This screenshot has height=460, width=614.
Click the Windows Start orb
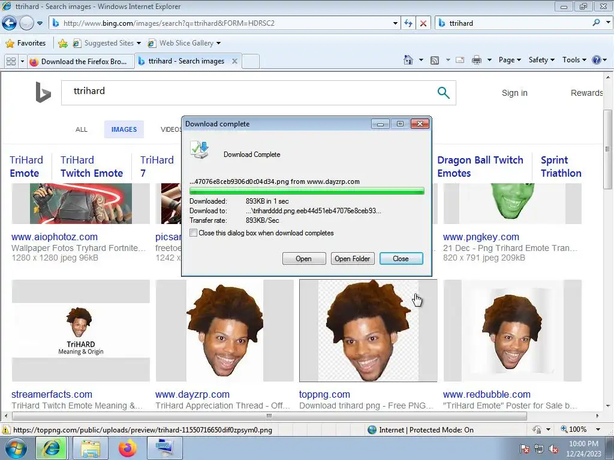point(16,448)
